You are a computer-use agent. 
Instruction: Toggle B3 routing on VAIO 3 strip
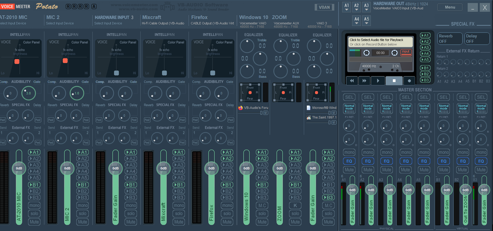(x=329, y=198)
